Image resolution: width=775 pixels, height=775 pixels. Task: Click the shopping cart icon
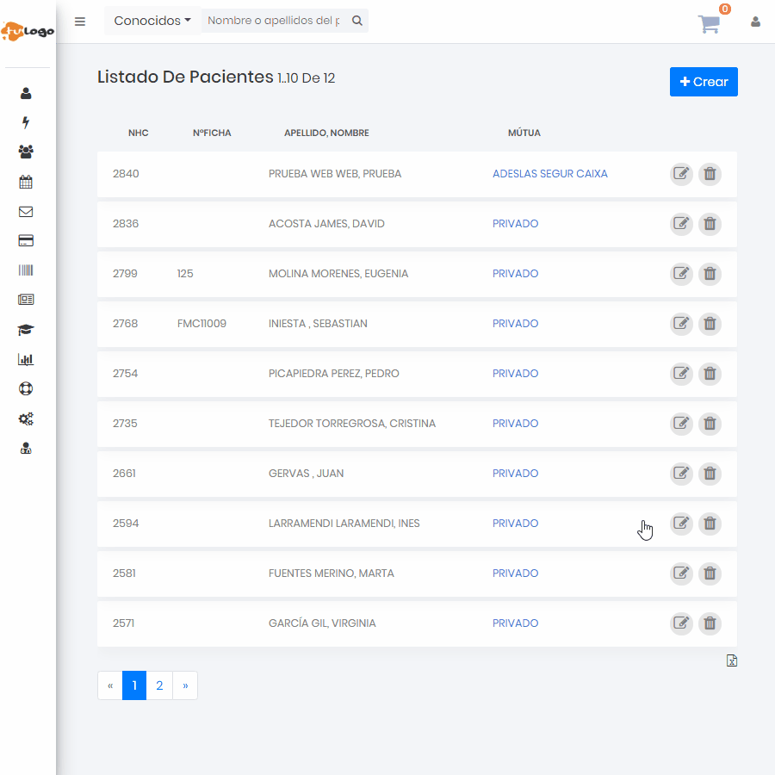(x=709, y=23)
